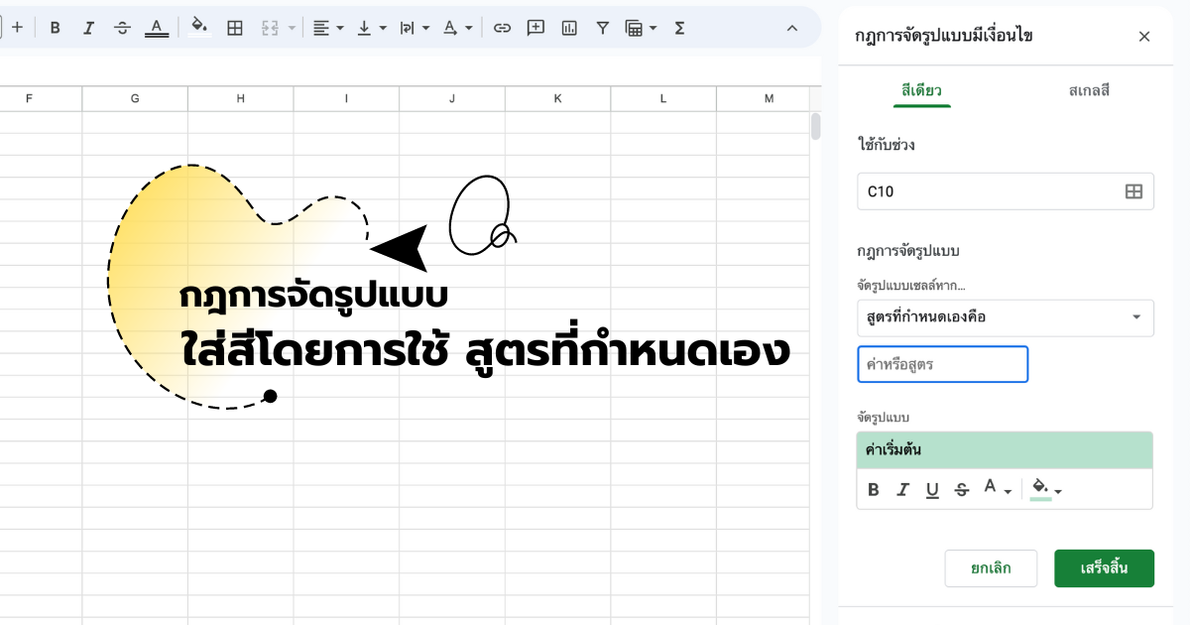This screenshot has height=625, width=1190.
Task: Close the conditional format rules panel
Action: pos(1144,37)
